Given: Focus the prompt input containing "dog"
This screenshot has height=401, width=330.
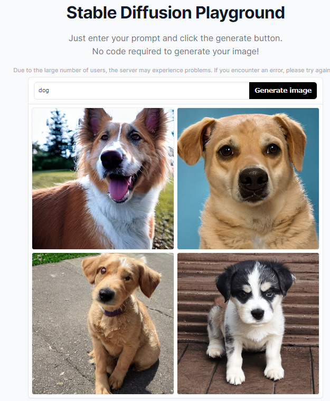Looking at the screenshot, I should 142,91.
